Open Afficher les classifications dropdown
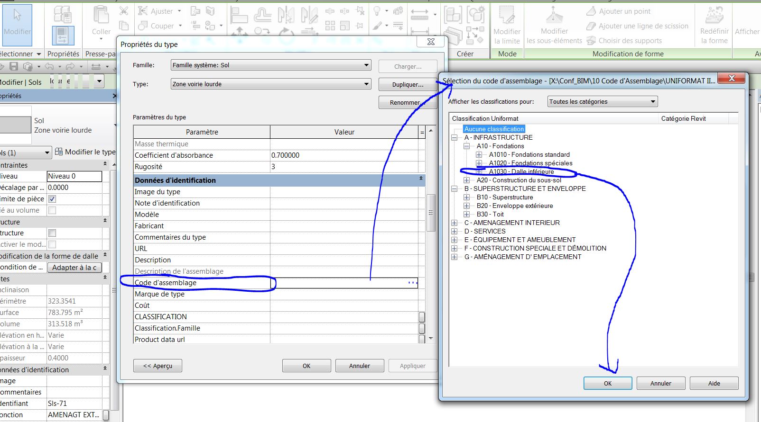 (x=603, y=102)
